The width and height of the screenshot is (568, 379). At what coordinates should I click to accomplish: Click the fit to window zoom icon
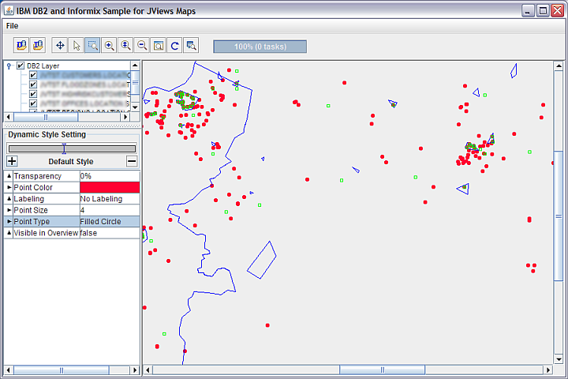pos(159,45)
